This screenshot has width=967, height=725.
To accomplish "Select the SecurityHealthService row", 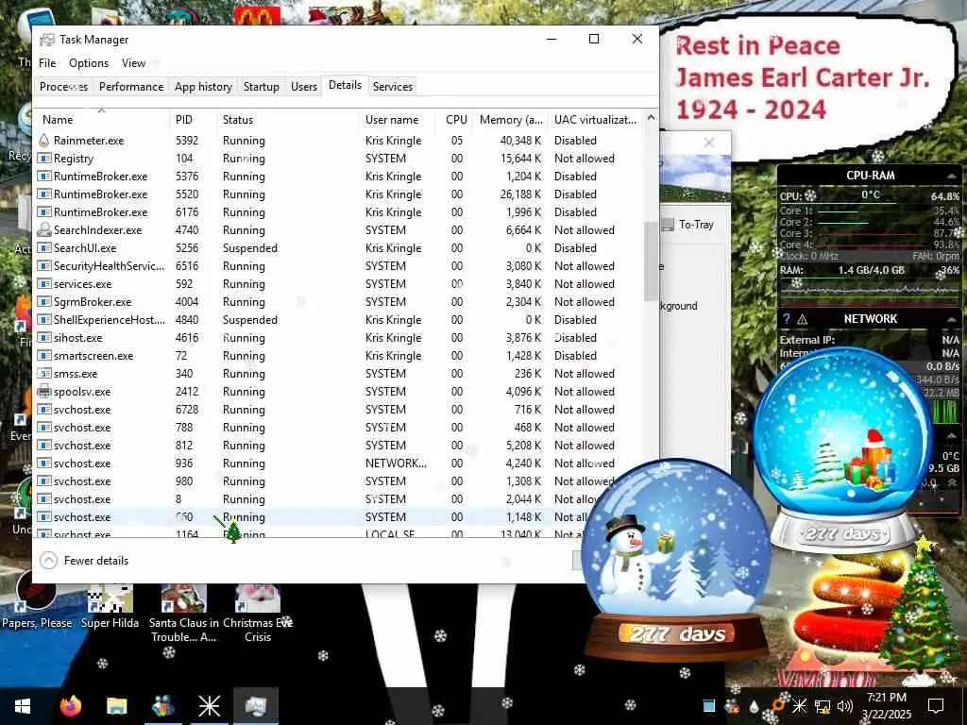I will point(338,265).
